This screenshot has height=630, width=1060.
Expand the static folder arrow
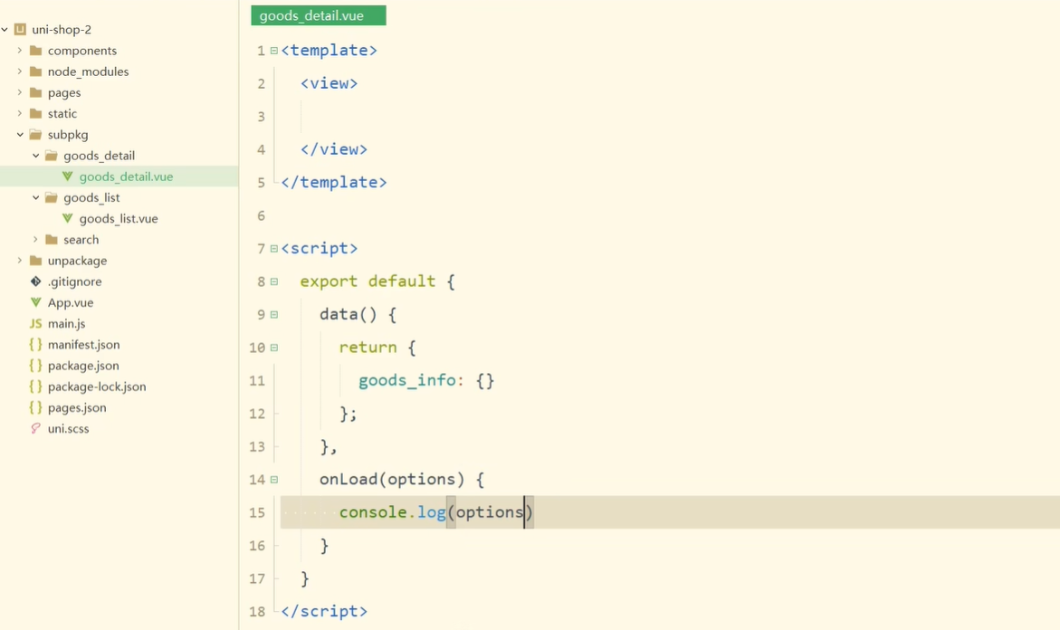20,113
